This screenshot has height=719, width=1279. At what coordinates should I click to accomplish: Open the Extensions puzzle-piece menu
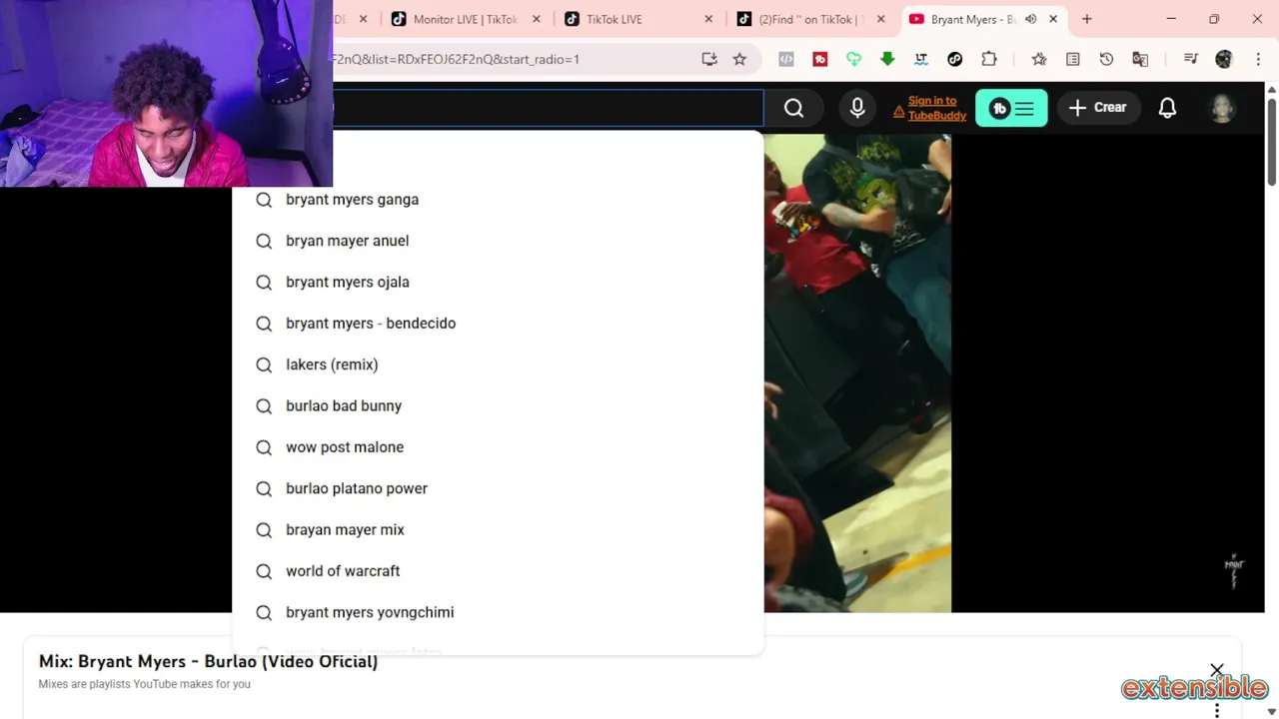tap(989, 59)
